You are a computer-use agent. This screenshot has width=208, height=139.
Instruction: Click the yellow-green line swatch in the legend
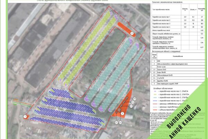pos(155,95)
